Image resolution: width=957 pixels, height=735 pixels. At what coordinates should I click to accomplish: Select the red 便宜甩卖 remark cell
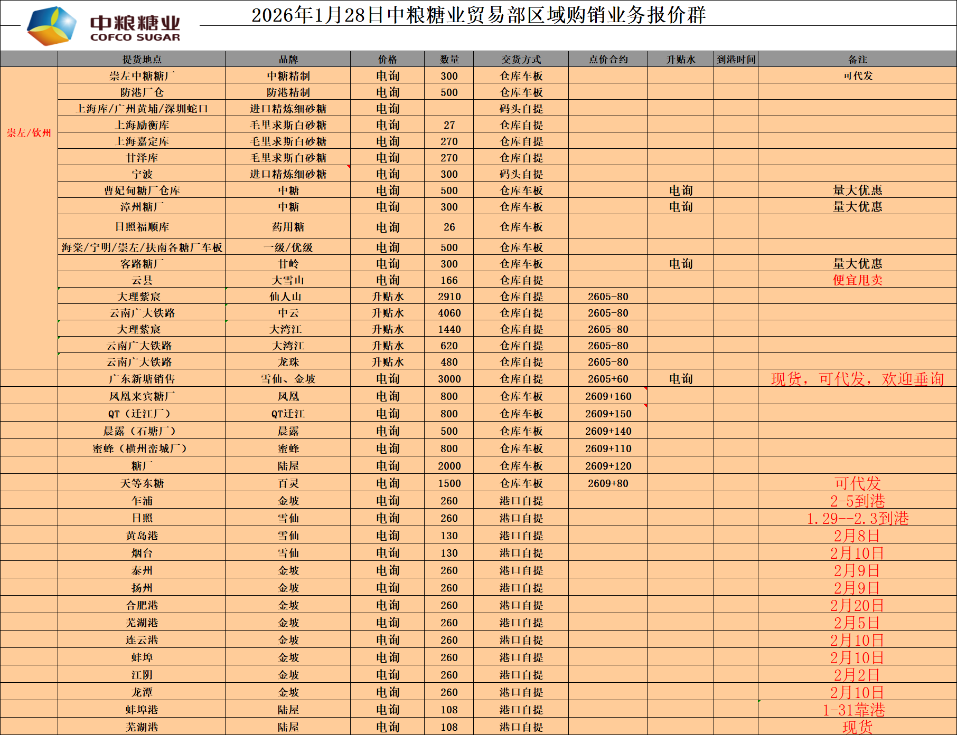pyautogui.click(x=857, y=280)
